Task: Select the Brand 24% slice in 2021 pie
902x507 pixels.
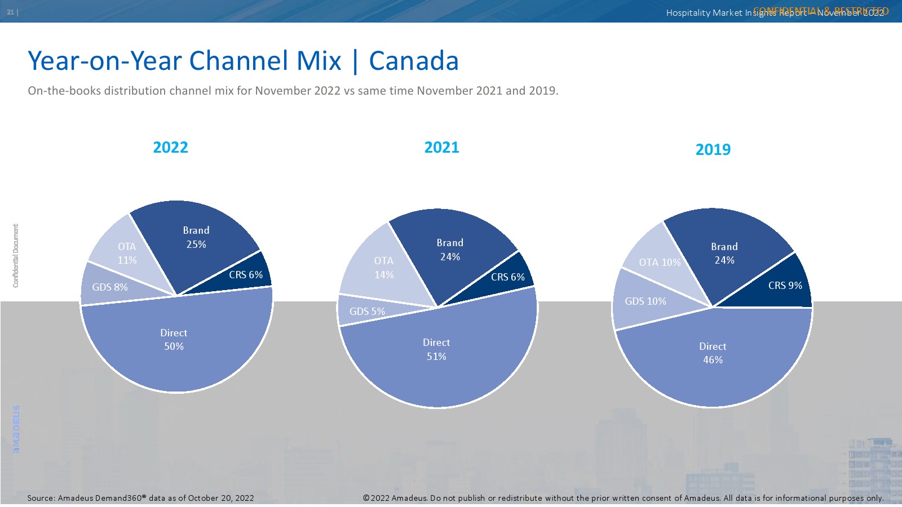Action: (x=450, y=250)
